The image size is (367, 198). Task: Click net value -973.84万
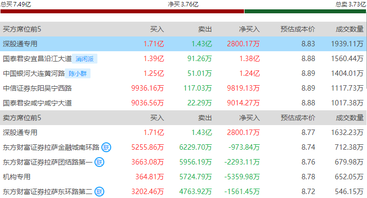click(x=244, y=147)
